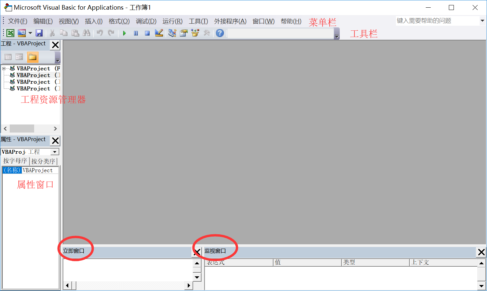Viewport: 487px width, 291px height.
Task: Click the View Object icon in the project panel
Action: pyautogui.click(x=19, y=57)
